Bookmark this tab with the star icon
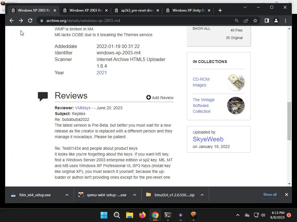Image resolution: width=297 pixels, height=222 pixels. [x=255, y=21]
